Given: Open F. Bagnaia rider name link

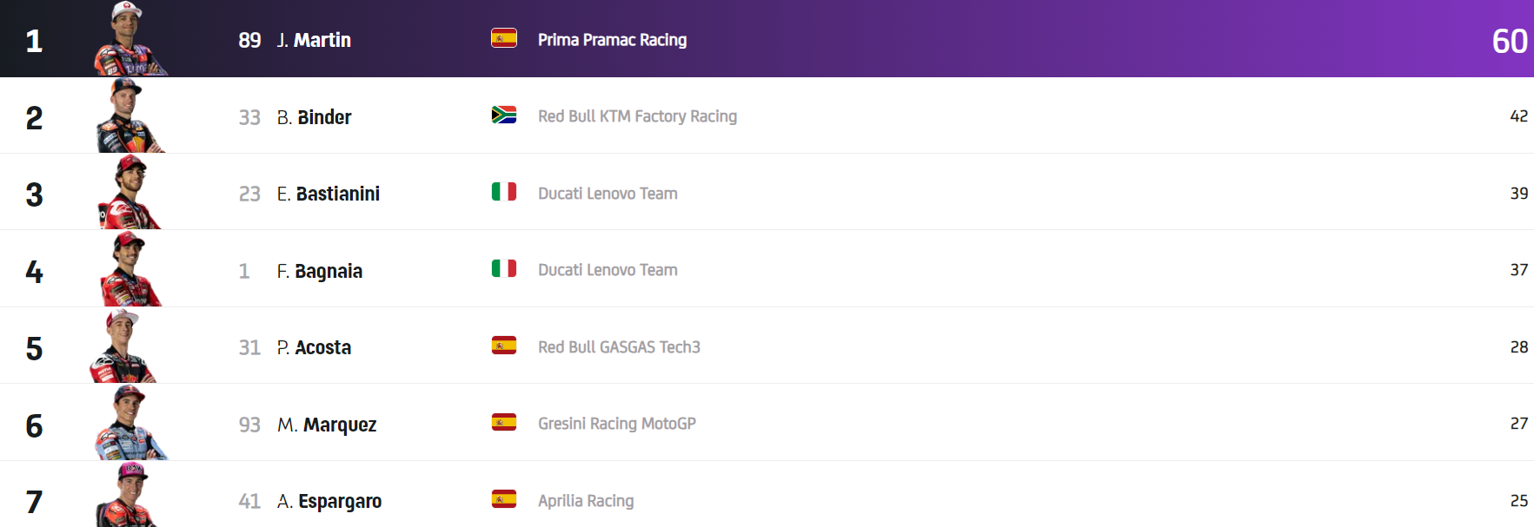Looking at the screenshot, I should coord(320,271).
